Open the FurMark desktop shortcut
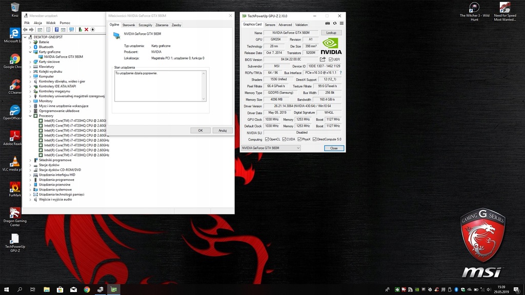 [15, 189]
